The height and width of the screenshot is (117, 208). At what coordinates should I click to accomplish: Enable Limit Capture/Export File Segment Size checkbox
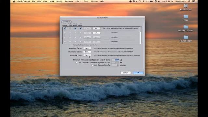[x=76, y=62]
